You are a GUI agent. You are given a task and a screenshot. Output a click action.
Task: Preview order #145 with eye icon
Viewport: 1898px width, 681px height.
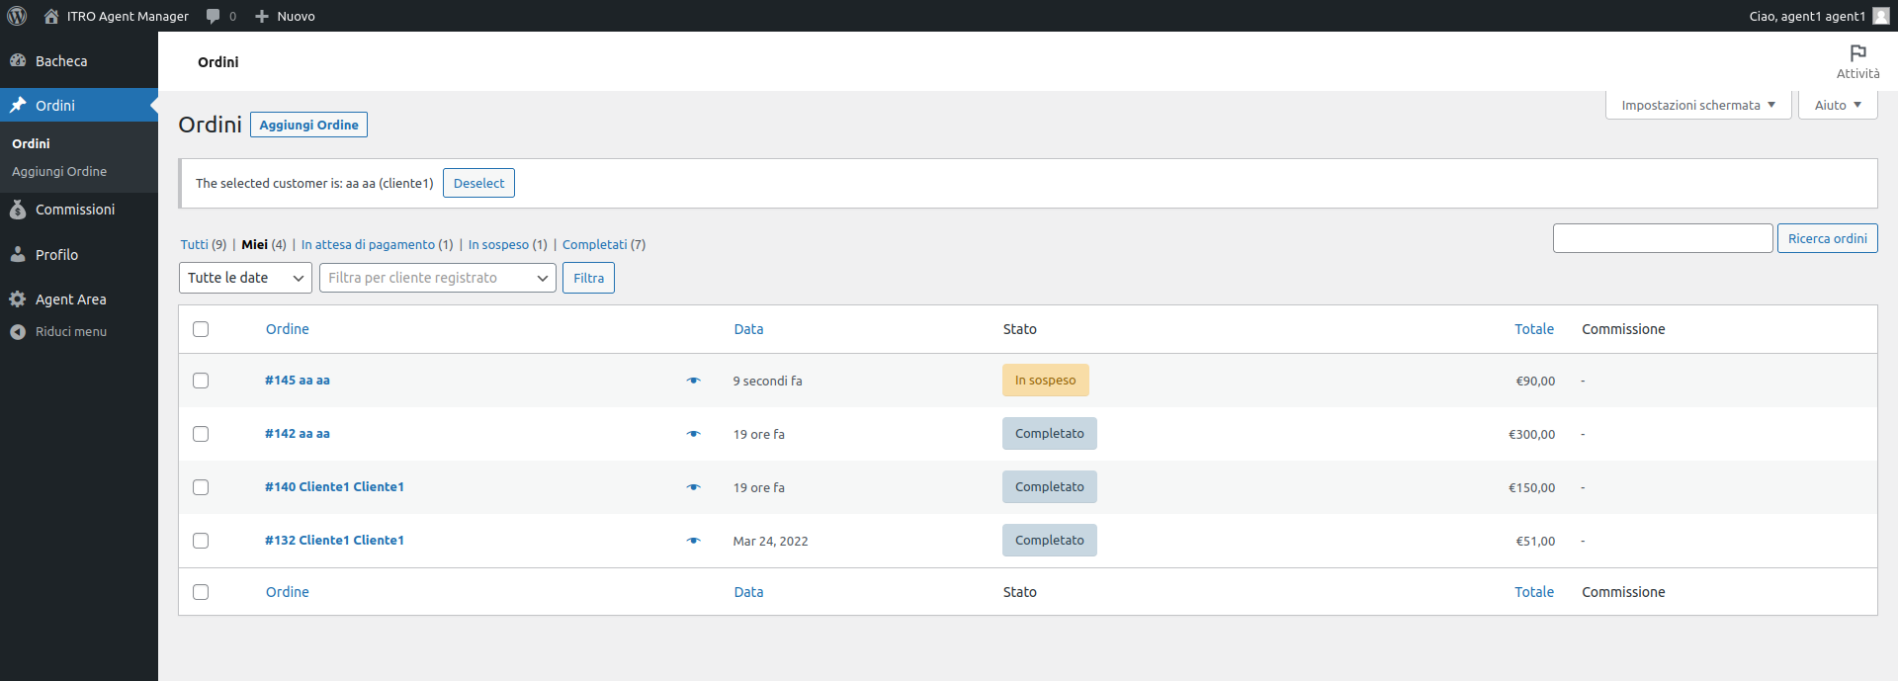(693, 381)
